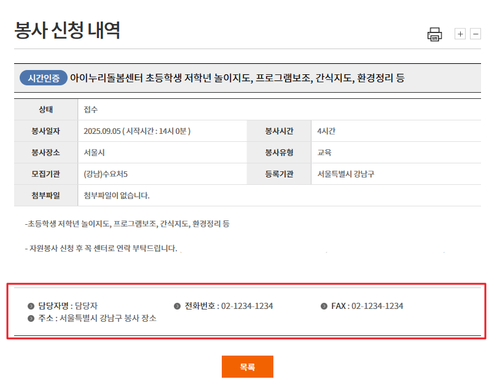Click the blue 시간인증 badge
The height and width of the screenshot is (390, 497).
[x=44, y=78]
